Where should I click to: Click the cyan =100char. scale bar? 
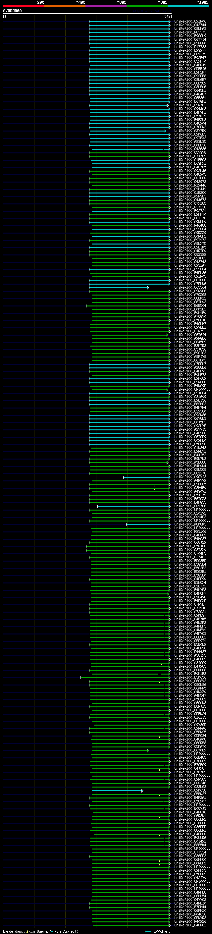(x=148, y=931)
